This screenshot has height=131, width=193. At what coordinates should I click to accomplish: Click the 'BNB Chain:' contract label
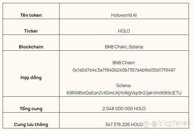[x=124, y=63]
